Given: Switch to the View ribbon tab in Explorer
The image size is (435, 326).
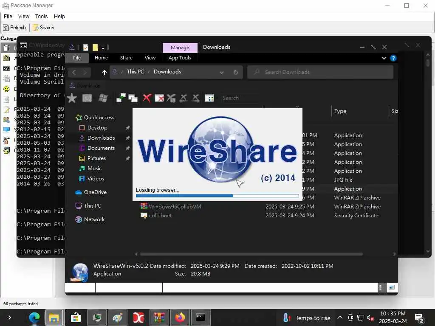Looking at the screenshot, I should click(150, 58).
